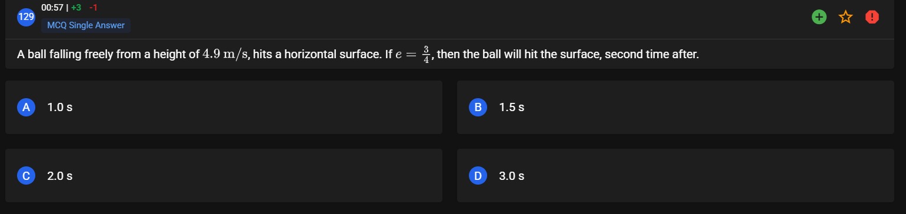This screenshot has height=214, width=906.
Task: Choose answer text 1.0 s
Action: [60, 108]
